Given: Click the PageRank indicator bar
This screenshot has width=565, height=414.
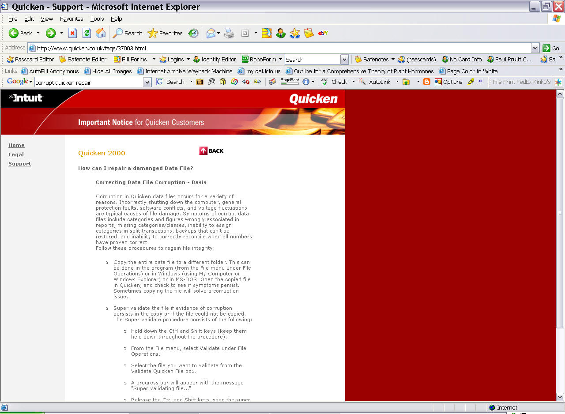Looking at the screenshot, I should pos(290,82).
